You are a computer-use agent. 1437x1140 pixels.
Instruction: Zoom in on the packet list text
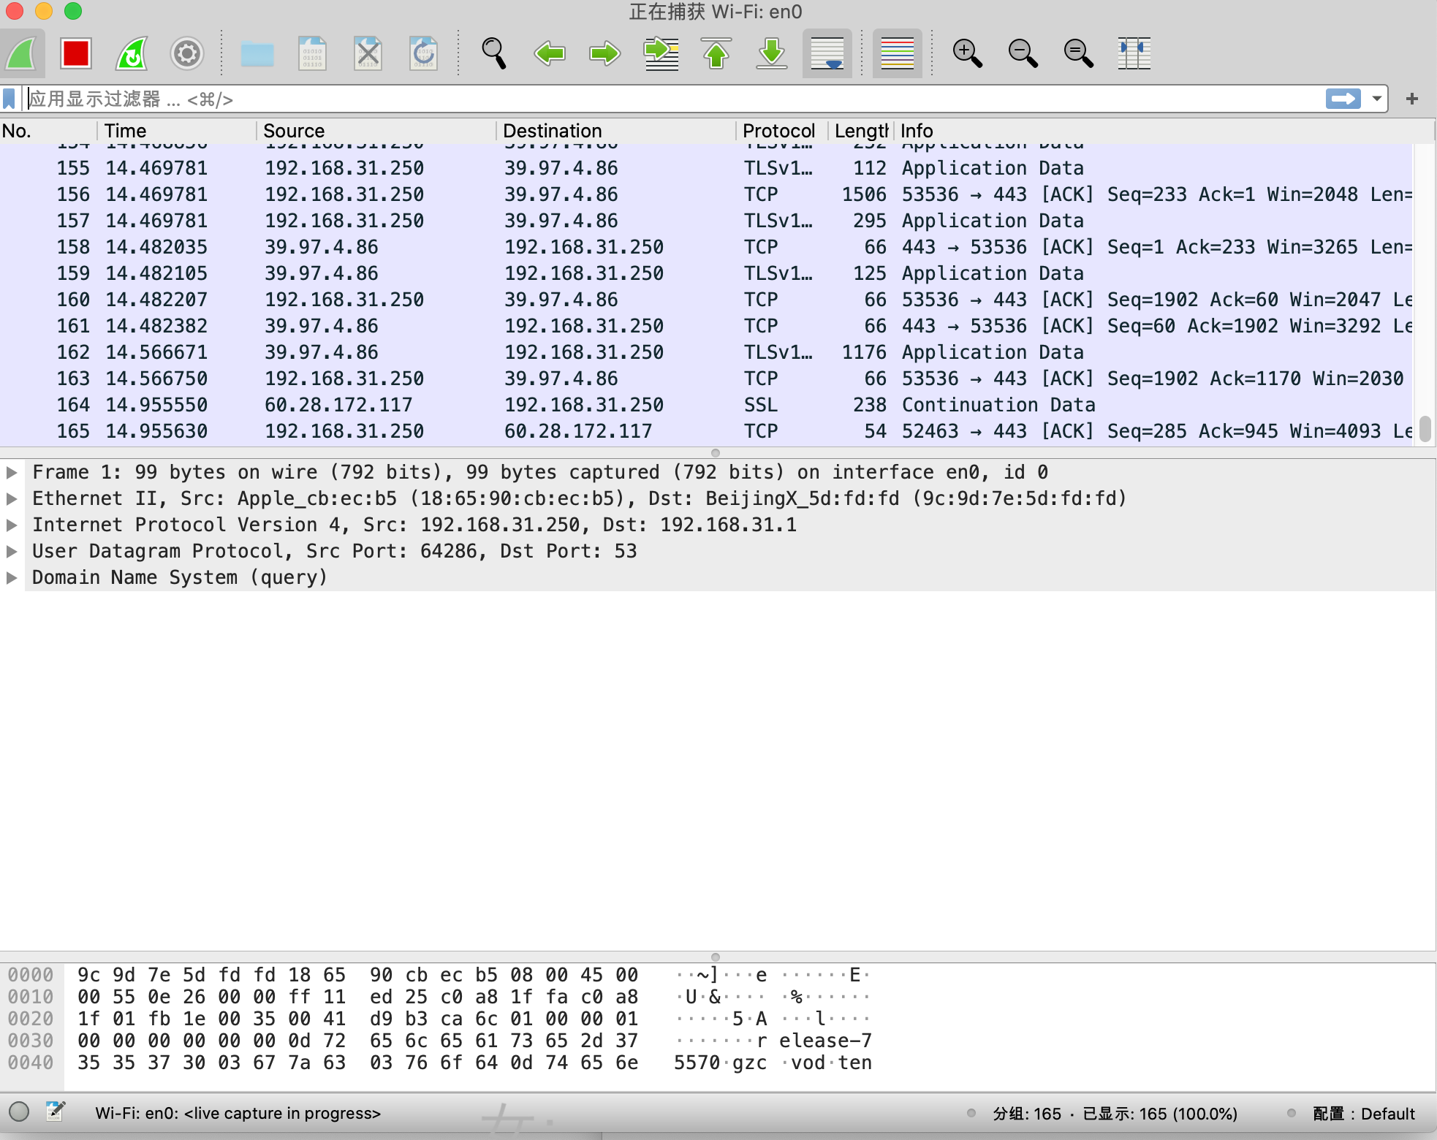click(x=967, y=53)
